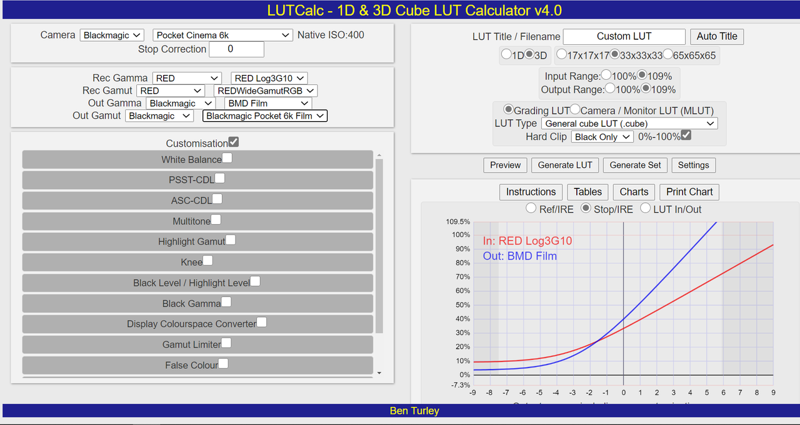Viewport: 800px width, 425px height.
Task: Open the Instructions tab
Action: pyautogui.click(x=531, y=192)
